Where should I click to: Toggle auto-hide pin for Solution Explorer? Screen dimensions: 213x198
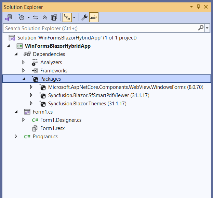(x=198, y=7)
